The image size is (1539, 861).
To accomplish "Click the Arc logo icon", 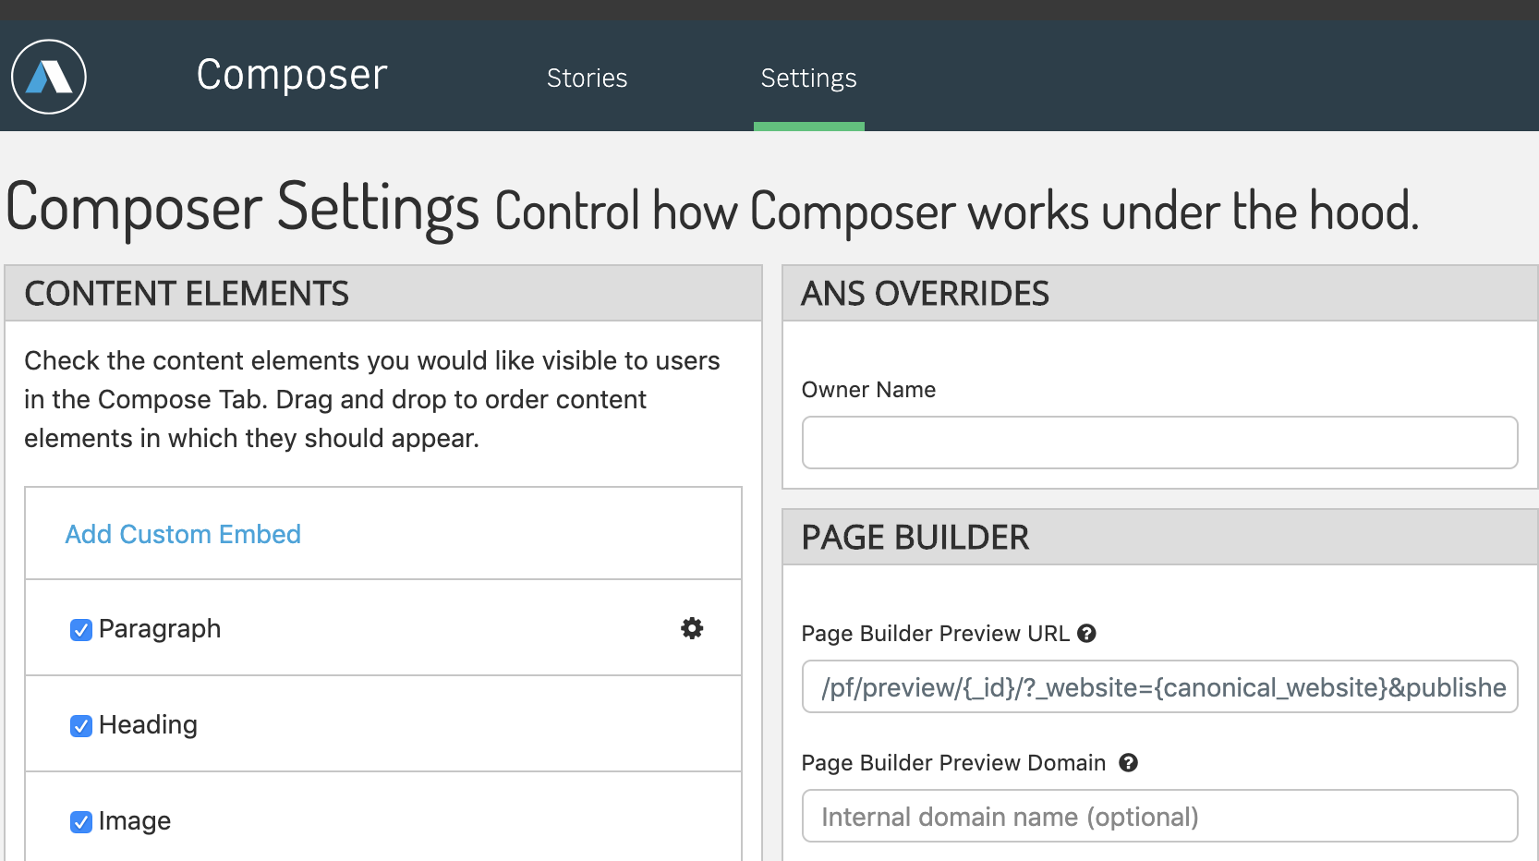I will 49,77.
